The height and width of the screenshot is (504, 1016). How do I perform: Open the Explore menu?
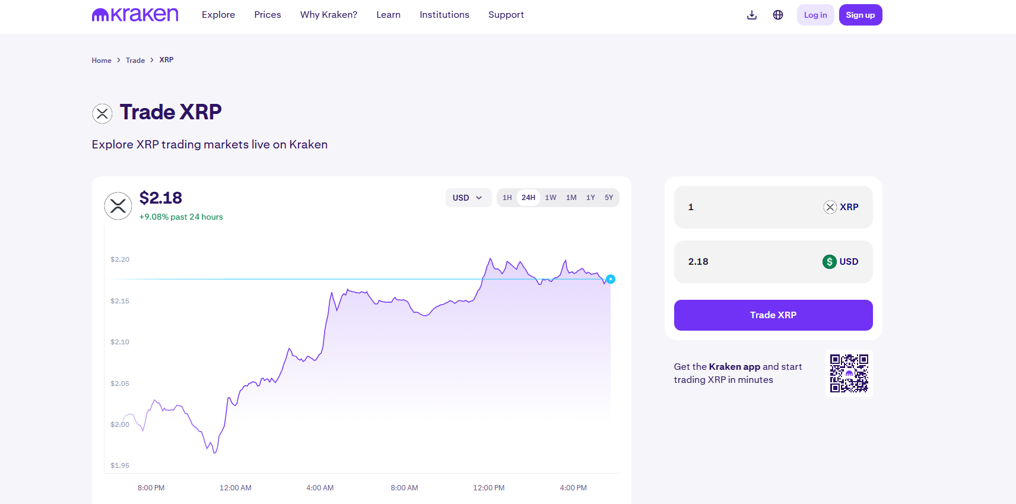point(218,15)
